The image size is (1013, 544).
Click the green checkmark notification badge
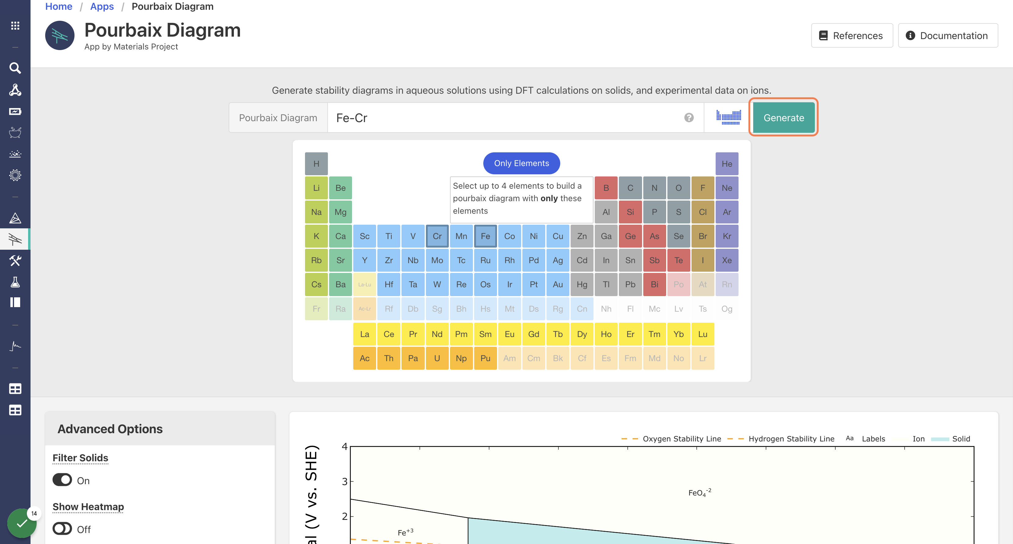22,523
